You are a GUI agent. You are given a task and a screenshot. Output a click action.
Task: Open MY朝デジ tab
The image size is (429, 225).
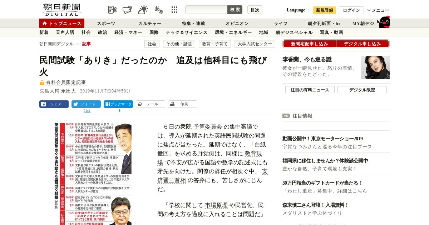(363, 24)
